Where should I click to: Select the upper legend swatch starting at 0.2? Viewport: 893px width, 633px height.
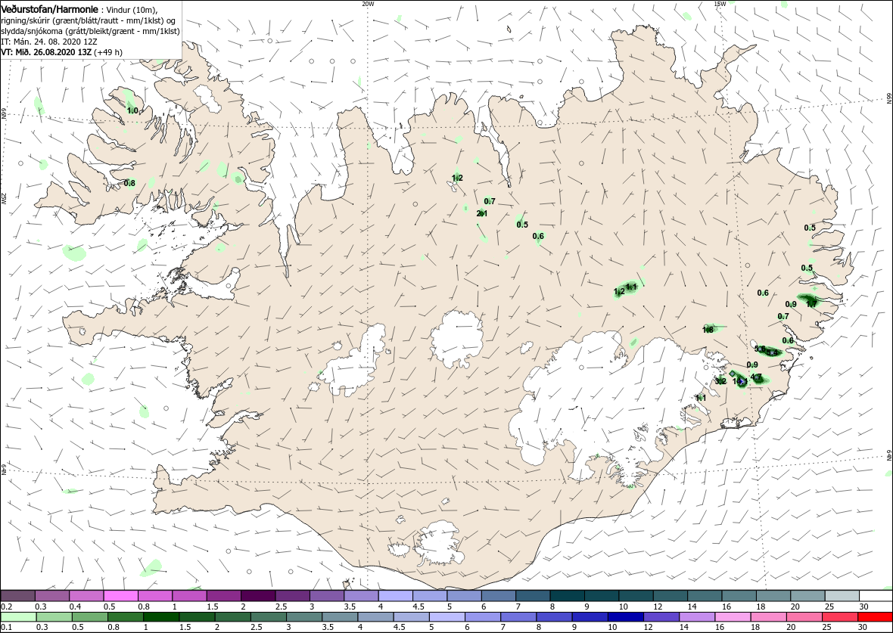pyautogui.click(x=18, y=596)
